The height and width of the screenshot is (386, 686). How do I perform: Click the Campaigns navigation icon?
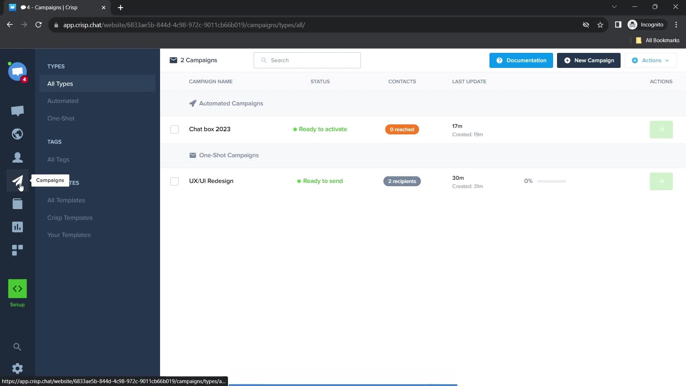click(x=18, y=180)
